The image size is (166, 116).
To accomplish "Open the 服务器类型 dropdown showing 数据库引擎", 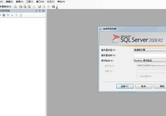I will 150,50.
